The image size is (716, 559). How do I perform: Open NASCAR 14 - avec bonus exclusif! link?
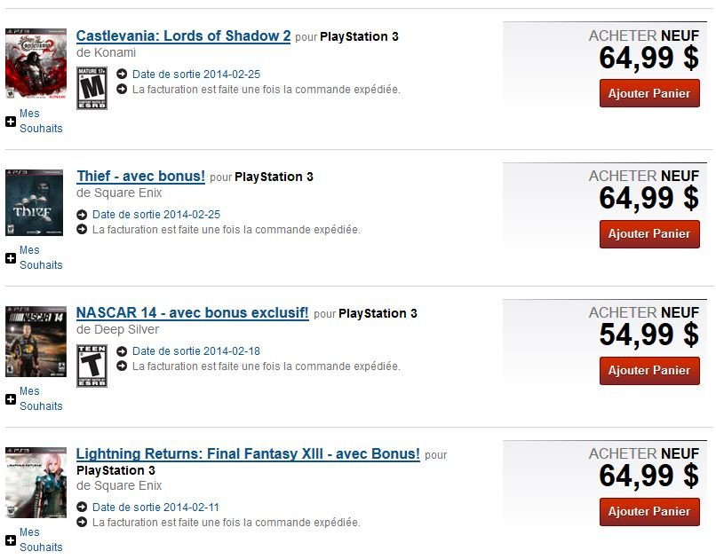coord(192,313)
